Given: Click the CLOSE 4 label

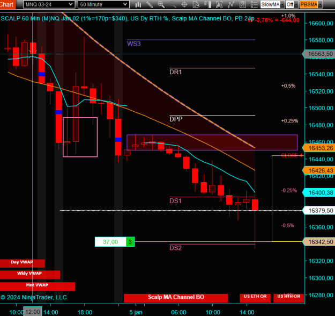Looking at the screenshot, I should tap(292, 155).
